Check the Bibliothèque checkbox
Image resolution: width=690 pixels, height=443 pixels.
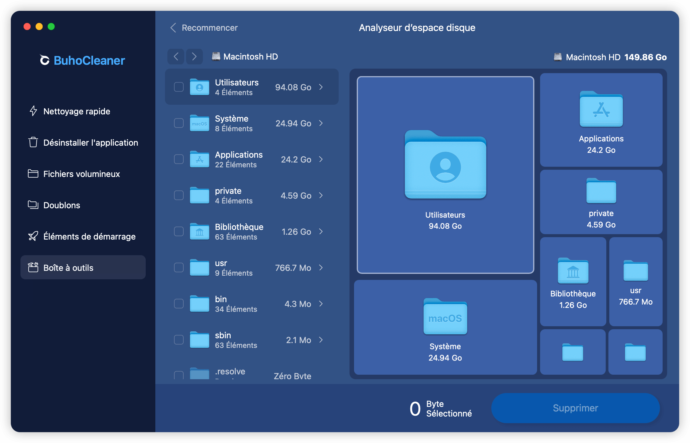pos(179,231)
